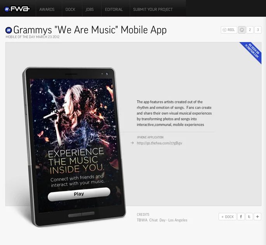The image size is (266, 245).
Task: Show slide 1 info view
Action: [242, 30]
